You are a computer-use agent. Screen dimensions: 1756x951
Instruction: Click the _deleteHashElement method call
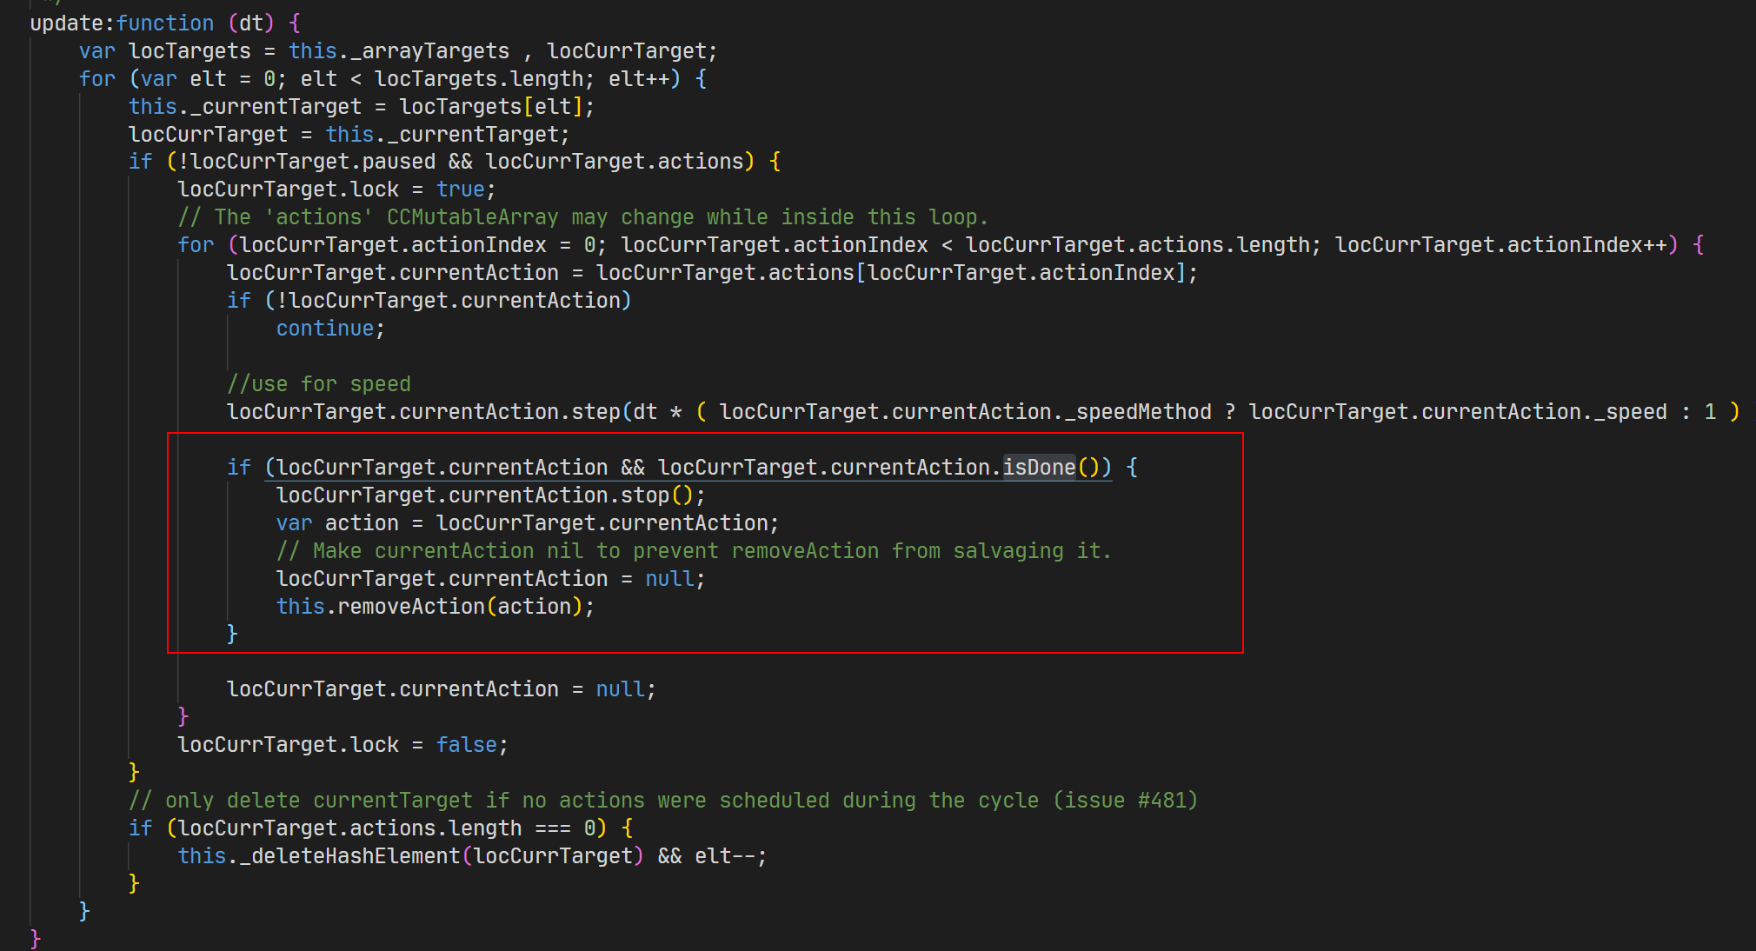[x=349, y=856]
